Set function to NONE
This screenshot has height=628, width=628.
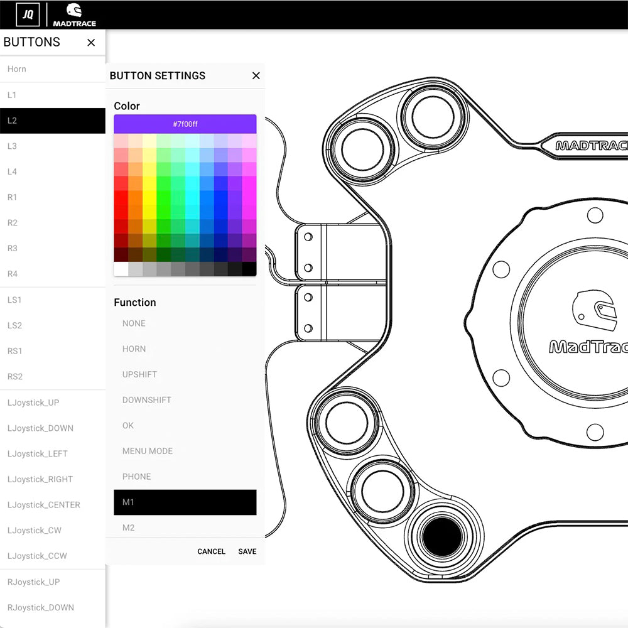click(x=134, y=323)
